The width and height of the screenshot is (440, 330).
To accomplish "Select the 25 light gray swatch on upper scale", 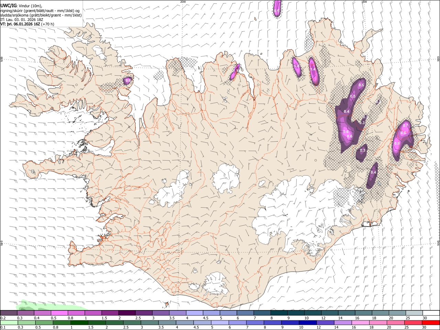I will tap(414, 313).
